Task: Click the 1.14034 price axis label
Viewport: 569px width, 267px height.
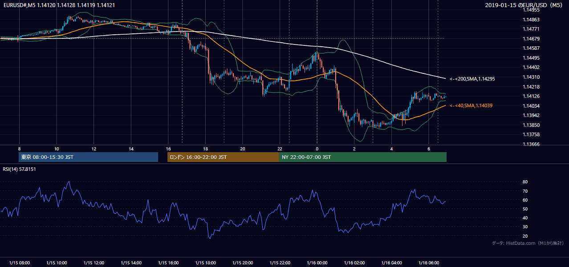Action: [x=531, y=106]
